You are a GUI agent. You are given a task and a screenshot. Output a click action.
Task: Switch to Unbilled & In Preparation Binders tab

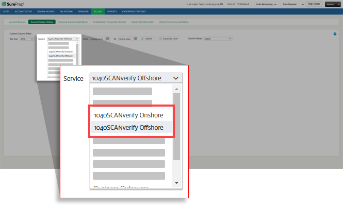pos(109,22)
